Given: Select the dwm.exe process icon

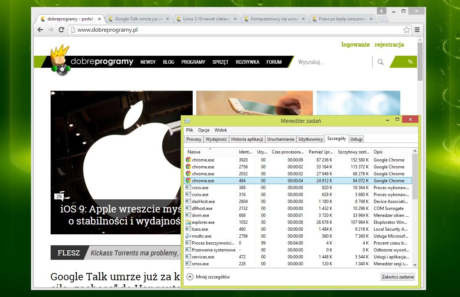Looking at the screenshot, I should pos(188,215).
